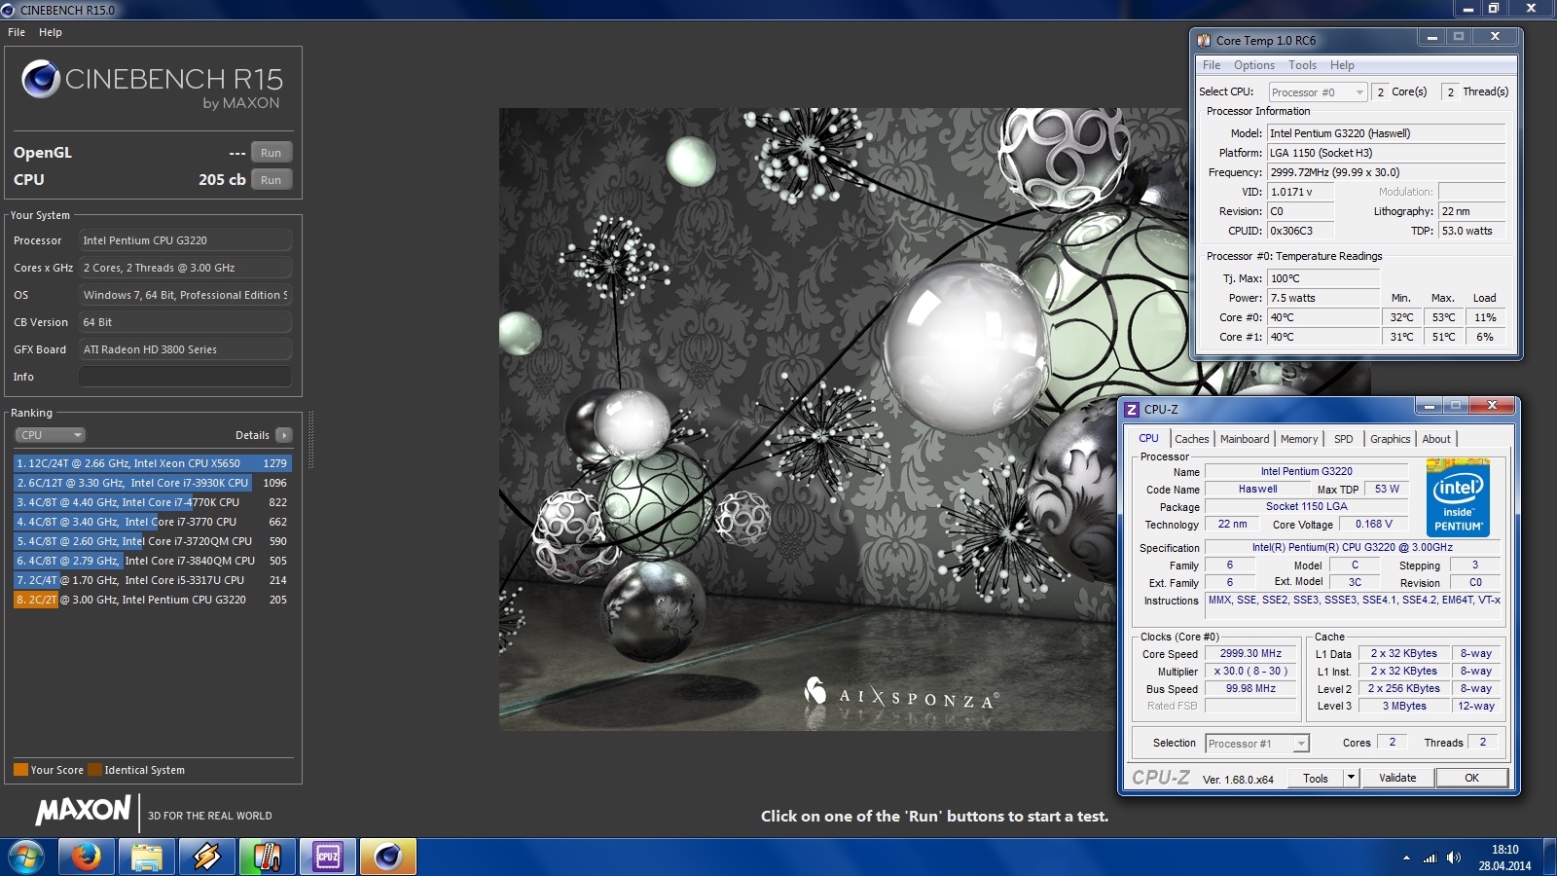The width and height of the screenshot is (1557, 876).
Task: Click the MAXON logo at bottom left
Action: [84, 810]
